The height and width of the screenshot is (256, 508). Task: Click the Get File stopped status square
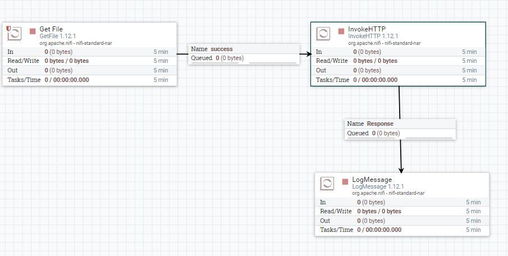[33, 31]
